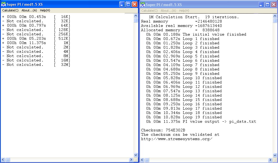
Task: Click horizontal scrollbar thumb in left window
Action: pos(8,160)
